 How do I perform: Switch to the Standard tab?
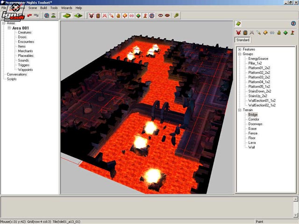click(242, 40)
